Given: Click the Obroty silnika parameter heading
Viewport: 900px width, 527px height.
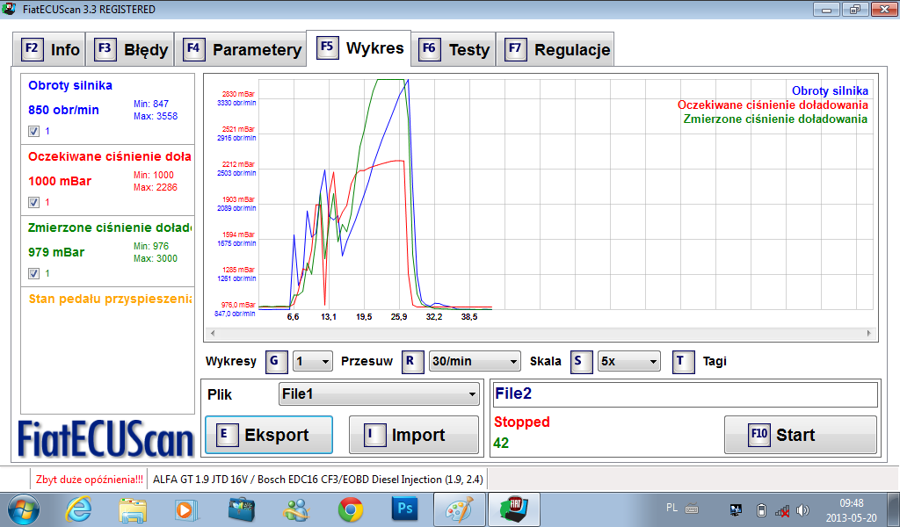Looking at the screenshot, I should pyautogui.click(x=70, y=85).
